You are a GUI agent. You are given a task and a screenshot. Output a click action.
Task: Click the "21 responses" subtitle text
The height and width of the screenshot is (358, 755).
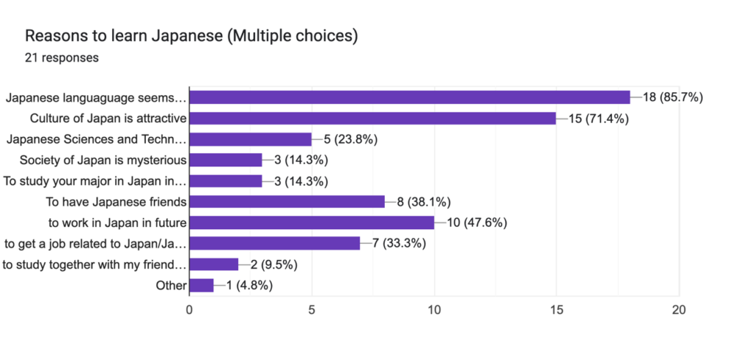[62, 57]
